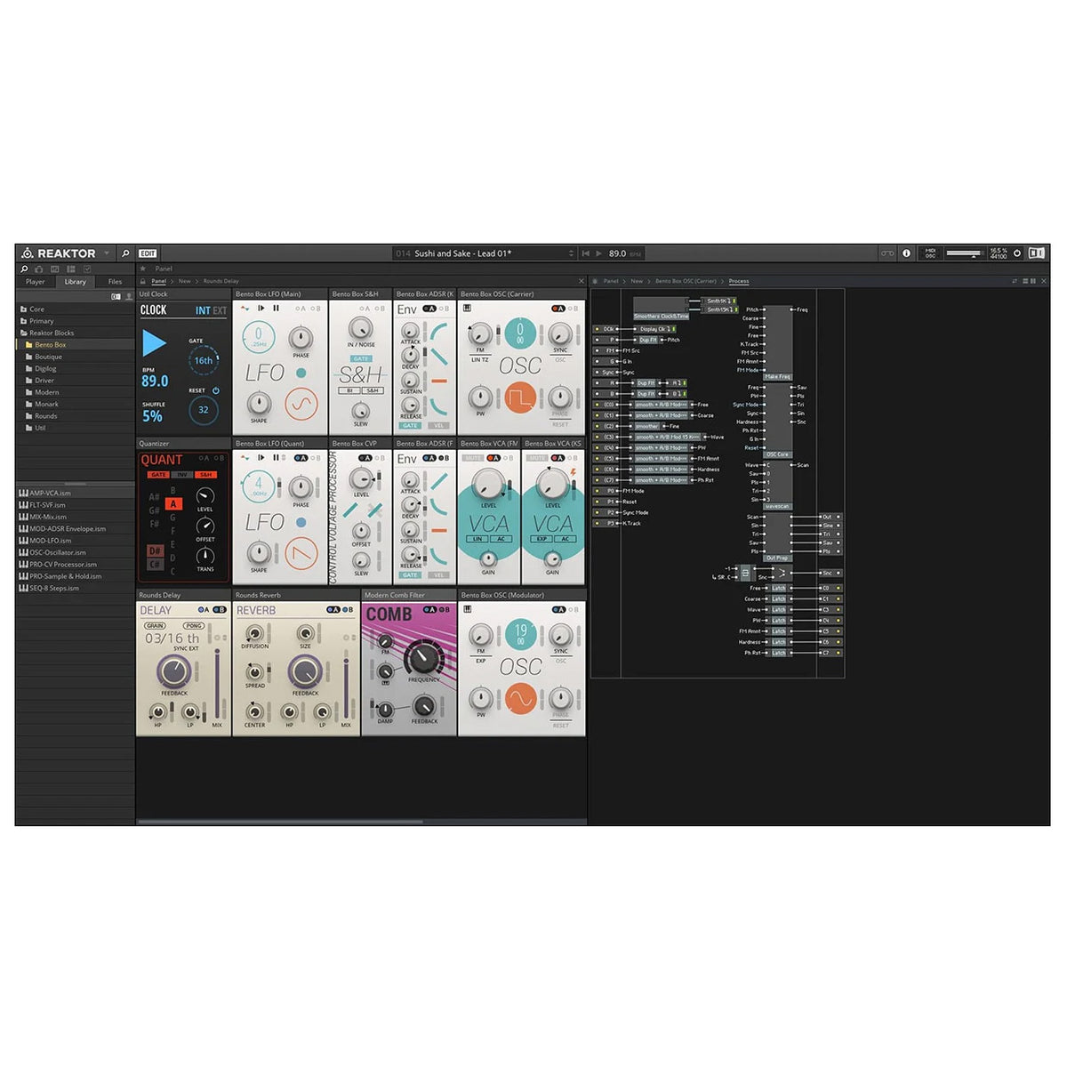Click the BI button in S&H block

coord(349,390)
